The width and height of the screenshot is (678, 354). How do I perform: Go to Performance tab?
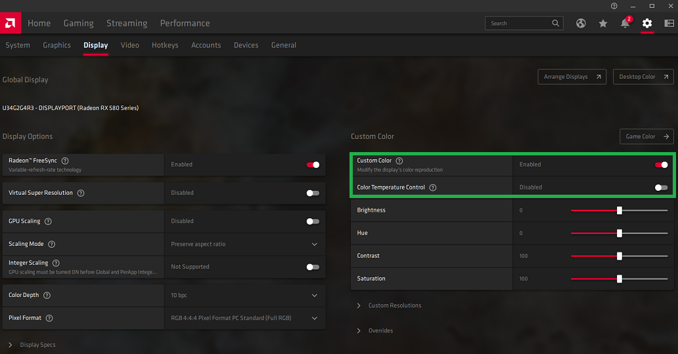click(x=185, y=24)
